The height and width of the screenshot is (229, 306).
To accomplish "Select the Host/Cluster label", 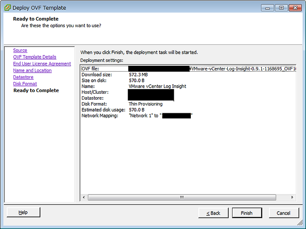I will tap(95, 92).
